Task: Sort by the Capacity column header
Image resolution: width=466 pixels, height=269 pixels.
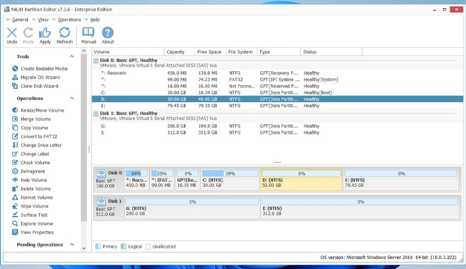Action: point(179,52)
